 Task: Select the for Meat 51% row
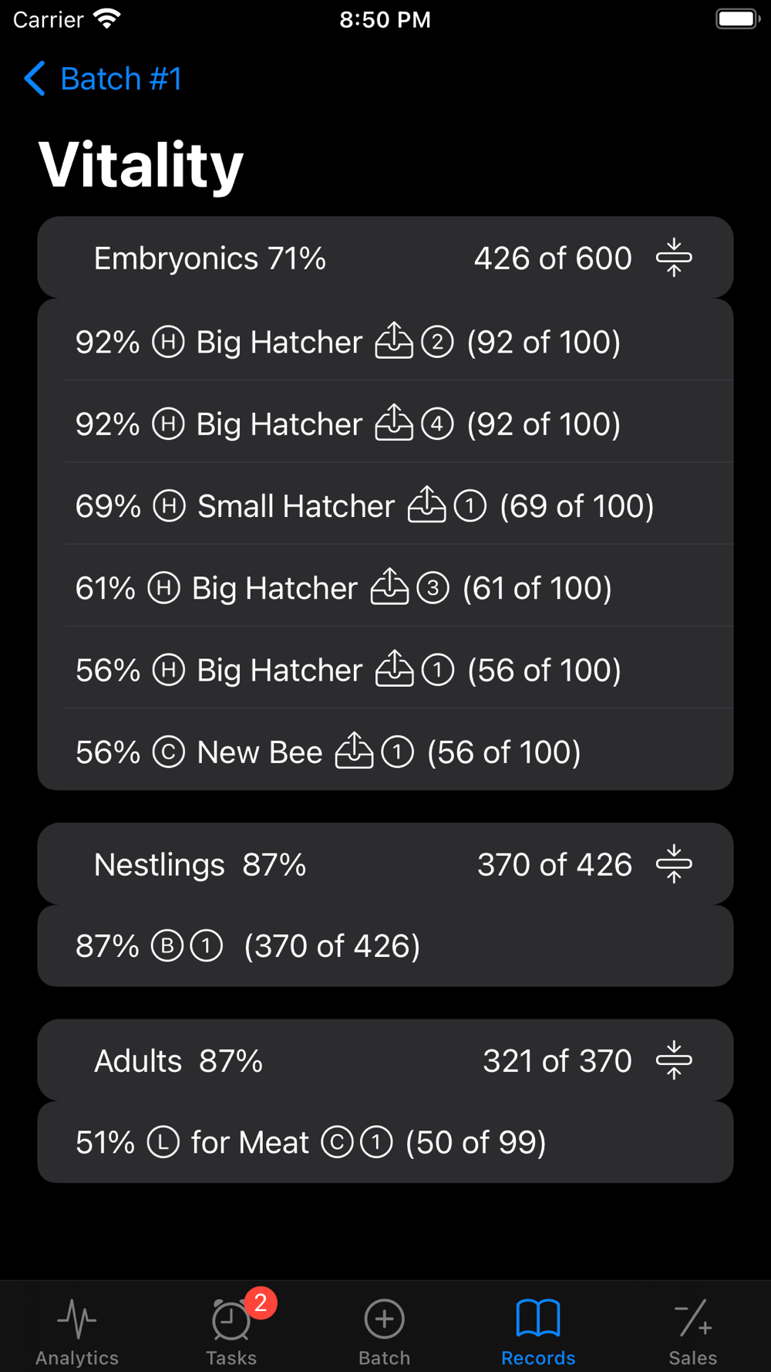point(385,1142)
